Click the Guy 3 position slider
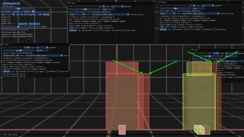The image size is (244, 137). click(19, 50)
